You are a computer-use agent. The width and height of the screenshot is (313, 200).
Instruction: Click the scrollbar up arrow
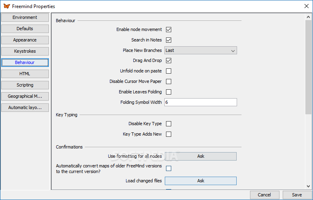click(x=308, y=17)
